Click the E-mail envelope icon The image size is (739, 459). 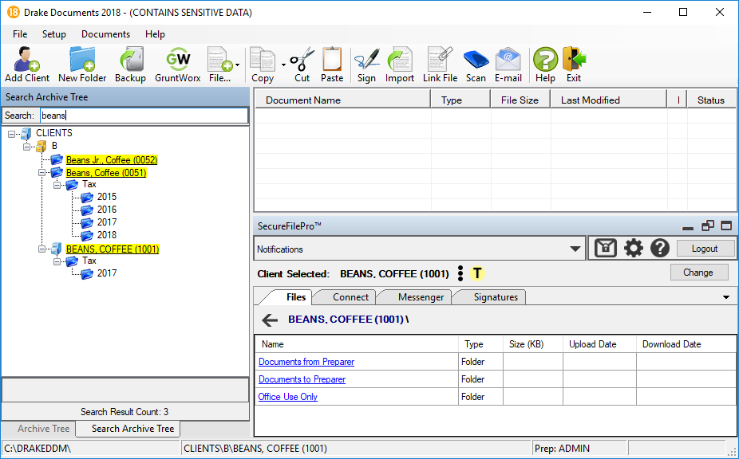(x=508, y=65)
